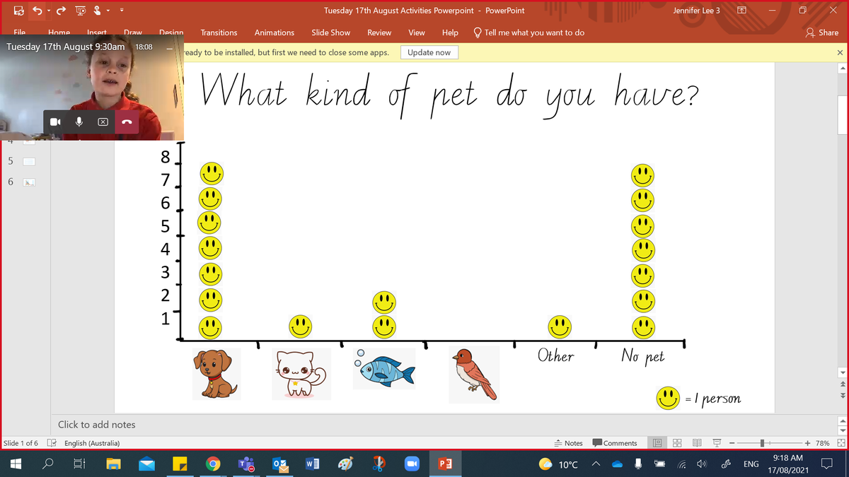Viewport: 849px width, 477px height.
Task: Dismiss the update notification bar
Action: 840,52
